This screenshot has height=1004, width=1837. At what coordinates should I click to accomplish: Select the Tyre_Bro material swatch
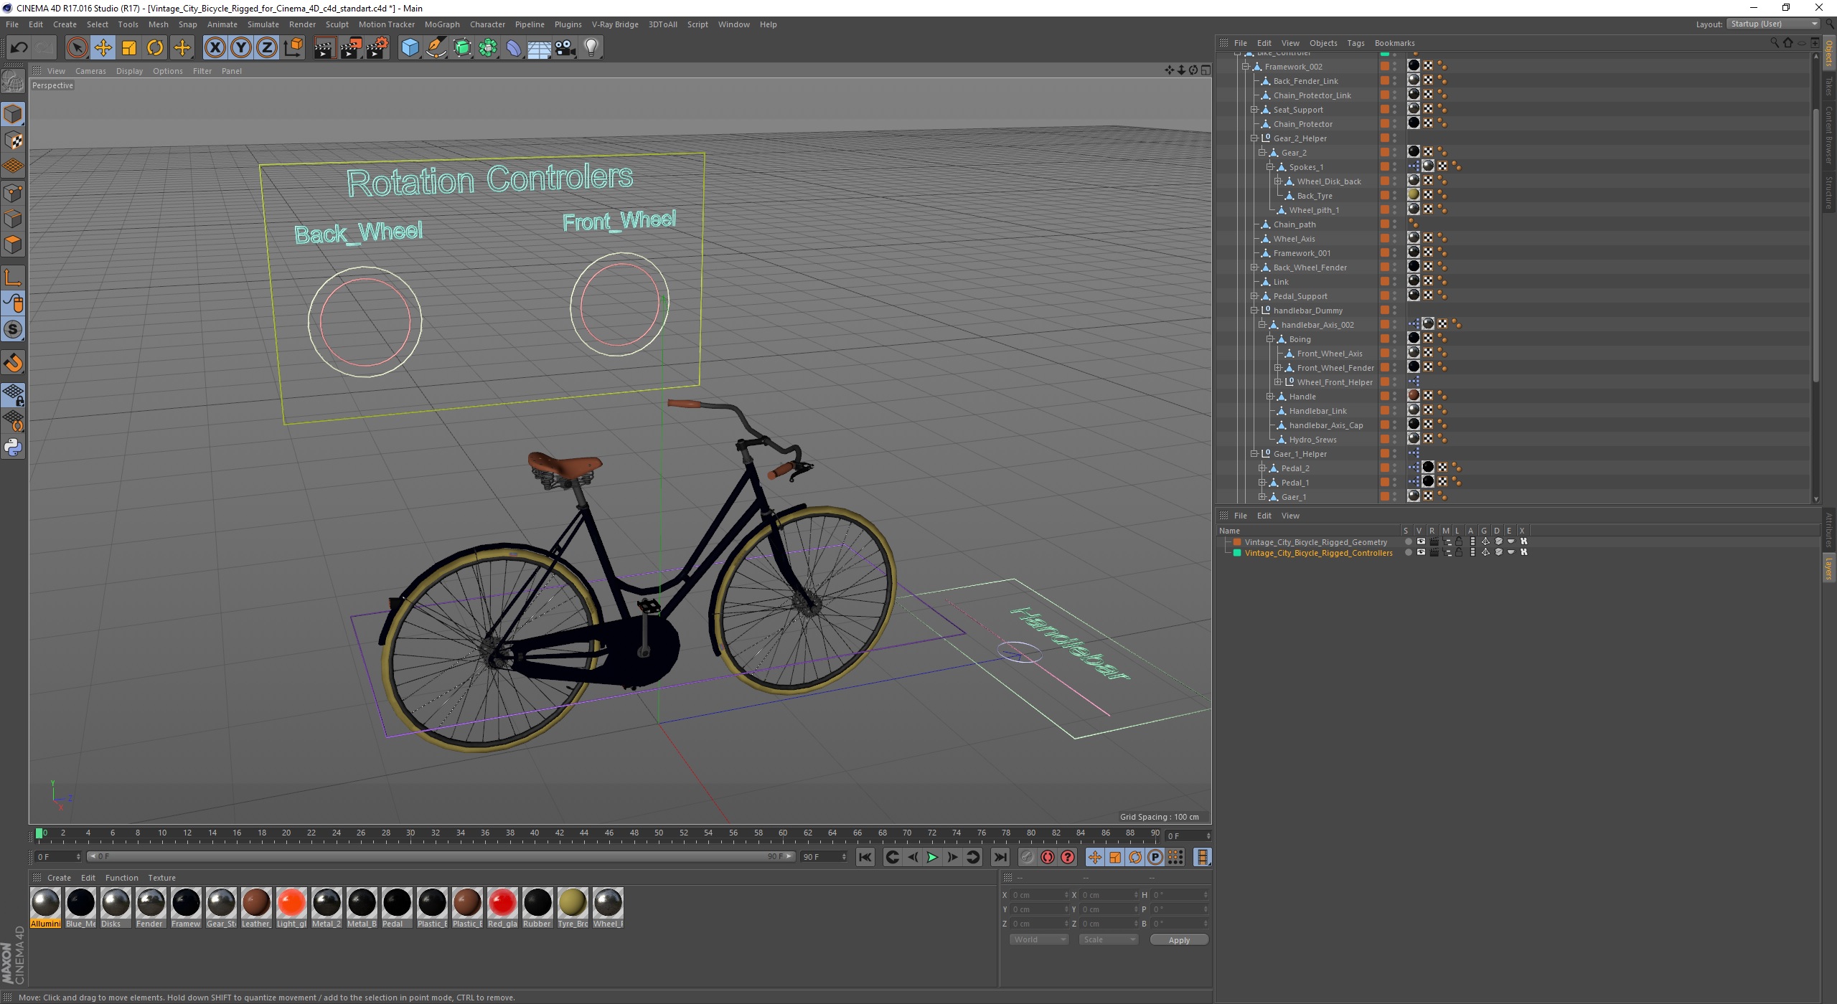[573, 908]
